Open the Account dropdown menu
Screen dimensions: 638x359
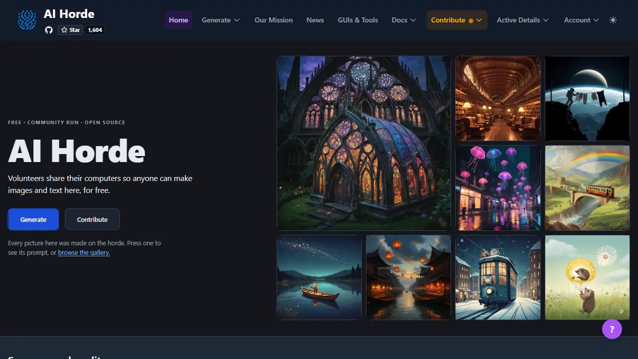coord(581,20)
